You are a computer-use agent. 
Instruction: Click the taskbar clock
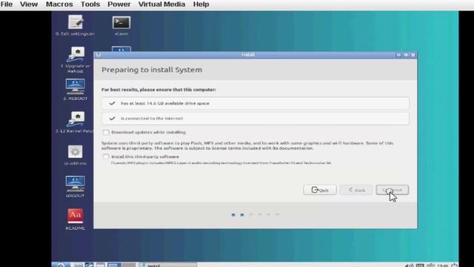point(443,266)
